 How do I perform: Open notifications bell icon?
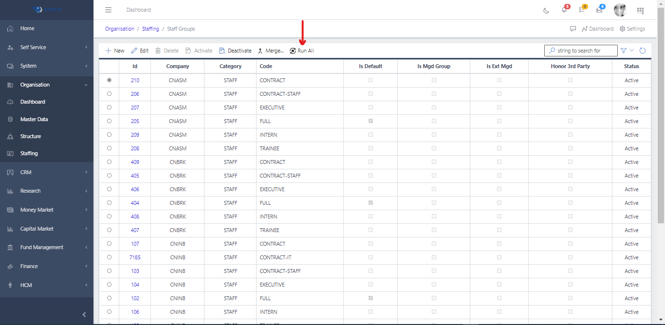(x=564, y=10)
